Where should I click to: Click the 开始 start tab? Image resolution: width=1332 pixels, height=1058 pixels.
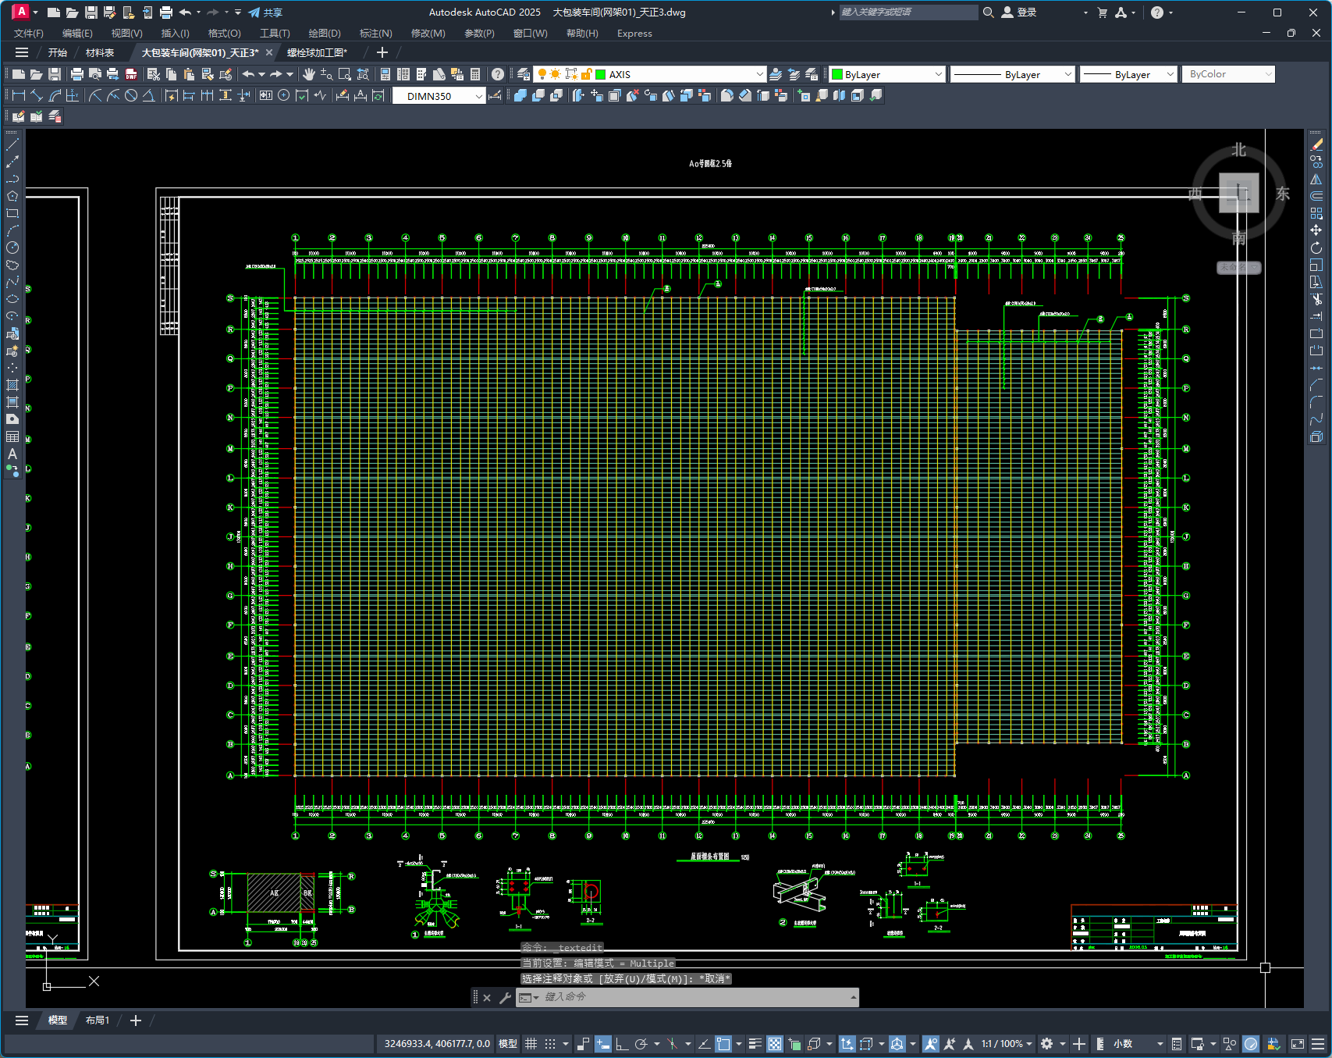(57, 52)
